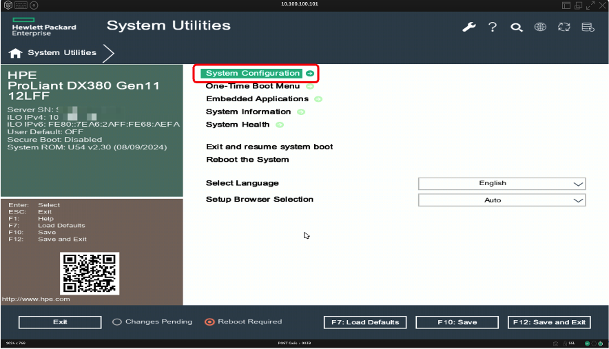Click the arrow icon next to Embedded Applications
Image resolution: width=609 pixels, height=349 pixels.
pos(318,99)
